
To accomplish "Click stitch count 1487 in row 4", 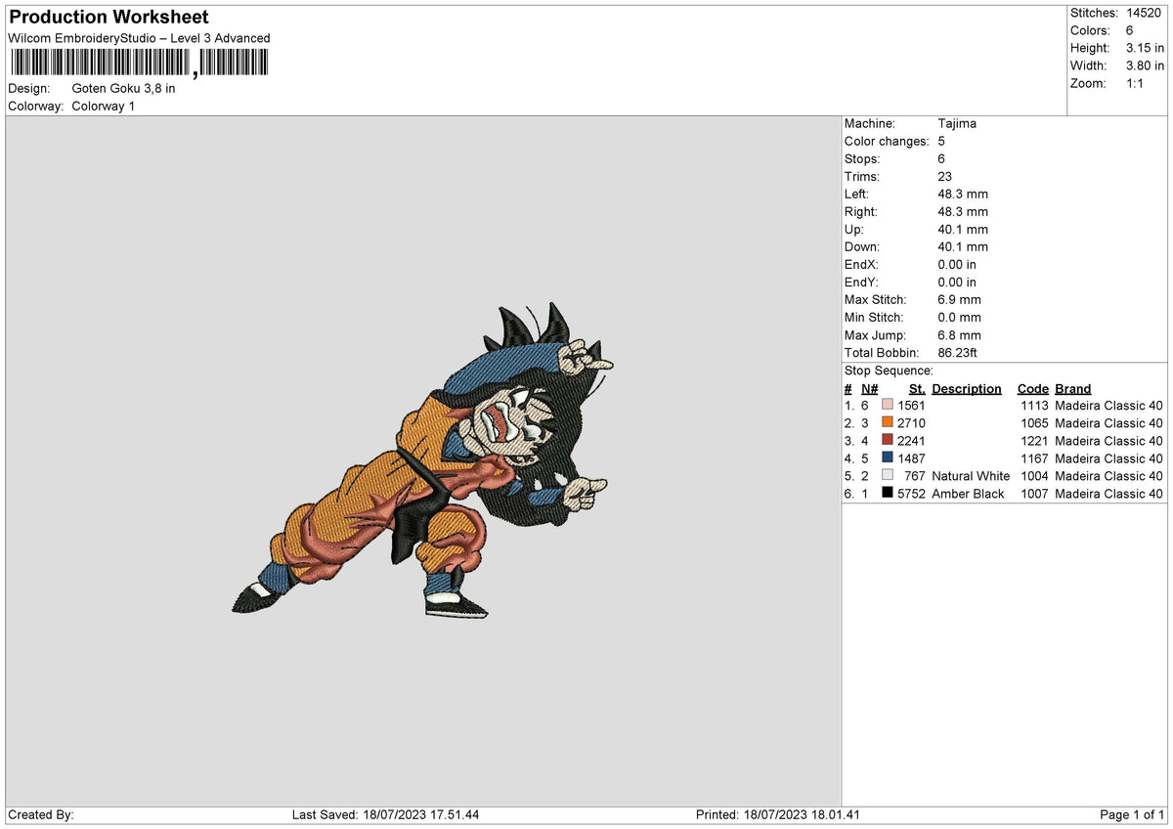I will pyautogui.click(x=911, y=458).
